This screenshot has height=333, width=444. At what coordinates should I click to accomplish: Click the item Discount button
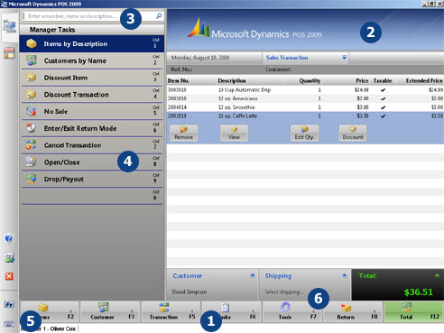click(353, 133)
